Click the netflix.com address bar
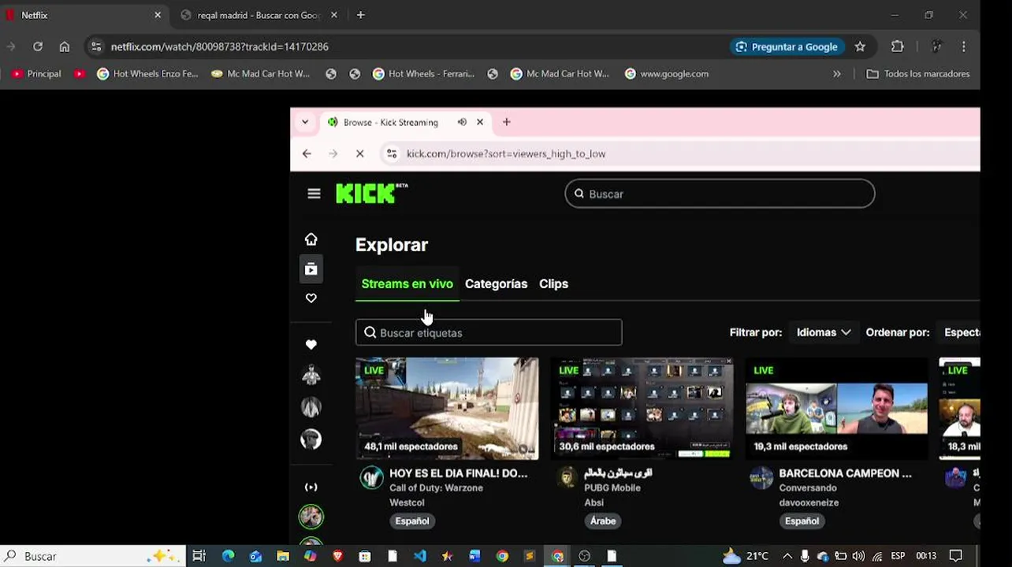This screenshot has width=1012, height=567. pyautogui.click(x=406, y=46)
